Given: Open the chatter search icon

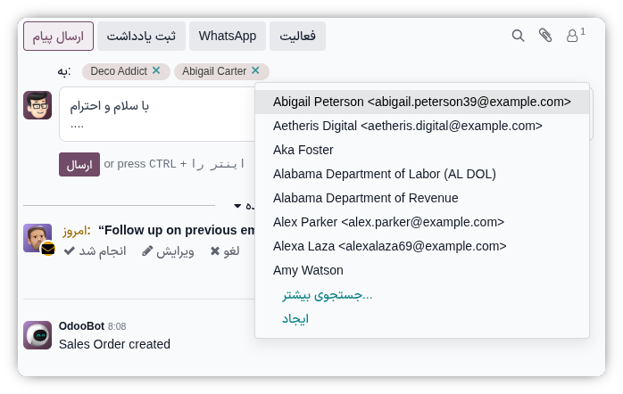Looking at the screenshot, I should click(518, 36).
